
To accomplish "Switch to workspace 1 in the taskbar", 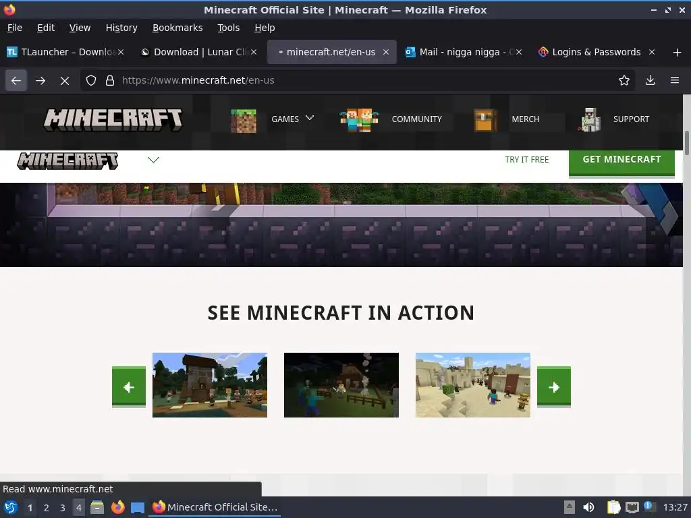I will [30, 507].
